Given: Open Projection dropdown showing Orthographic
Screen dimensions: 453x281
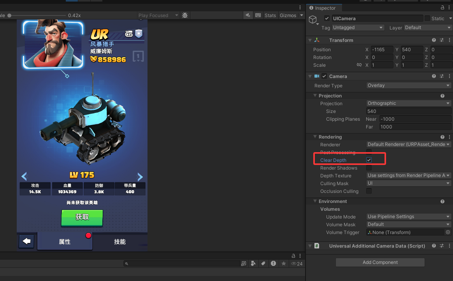Looking at the screenshot, I should tap(409, 103).
